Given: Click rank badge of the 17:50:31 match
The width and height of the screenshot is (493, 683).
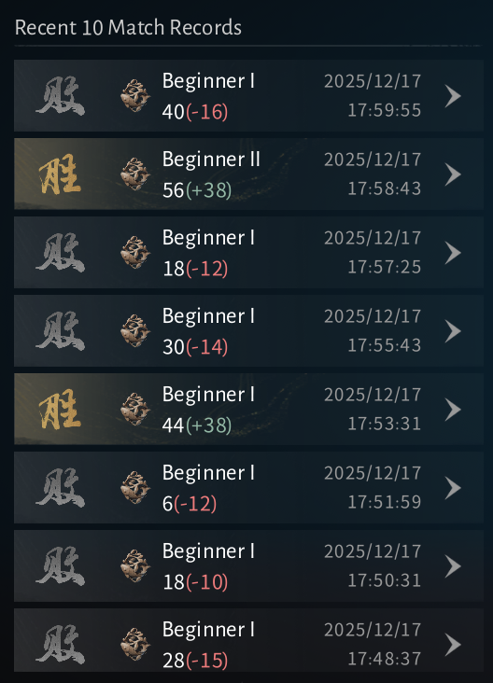Looking at the screenshot, I should point(135,566).
